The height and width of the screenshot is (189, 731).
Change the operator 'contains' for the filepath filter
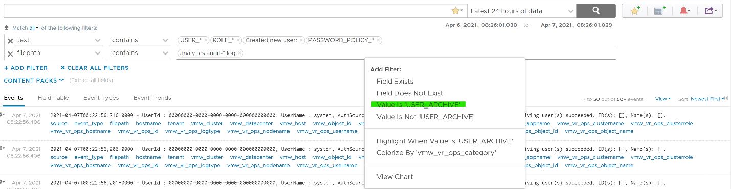point(140,53)
